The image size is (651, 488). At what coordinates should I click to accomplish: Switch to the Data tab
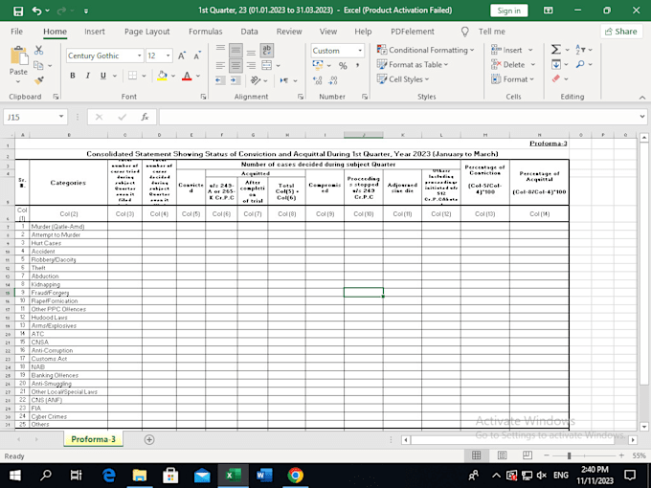point(249,32)
